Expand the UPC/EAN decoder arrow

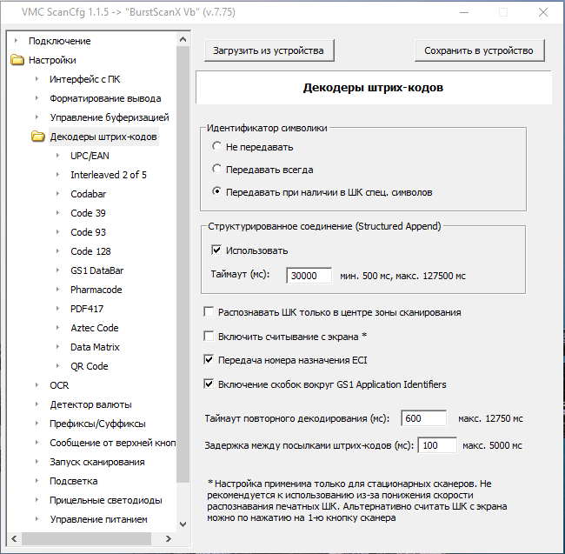tap(58, 156)
